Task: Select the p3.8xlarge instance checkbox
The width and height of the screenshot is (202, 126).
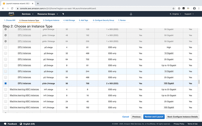Action: tap(6, 71)
